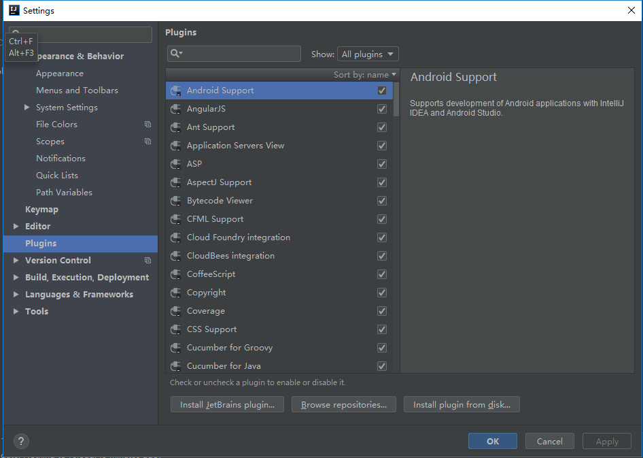This screenshot has height=458, width=643.
Task: Click the AspectJ Support plugin icon
Action: 175,182
